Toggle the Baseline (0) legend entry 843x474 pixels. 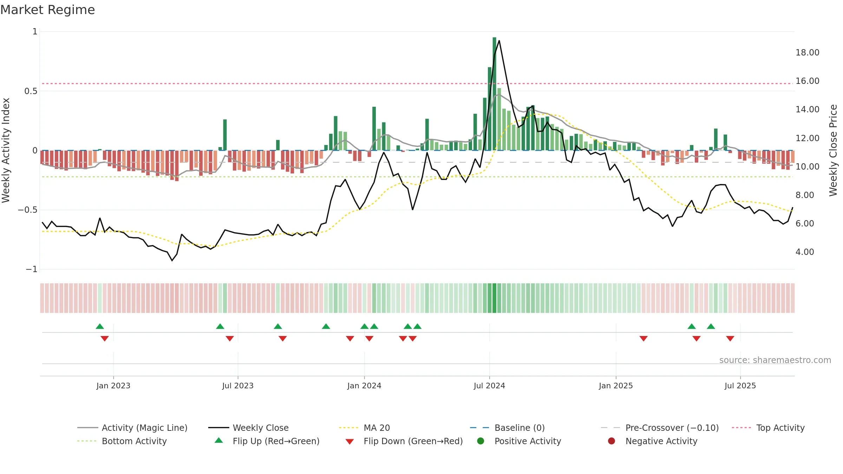(507, 428)
